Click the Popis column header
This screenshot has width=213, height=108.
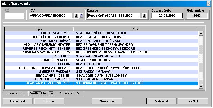pos(136,29)
